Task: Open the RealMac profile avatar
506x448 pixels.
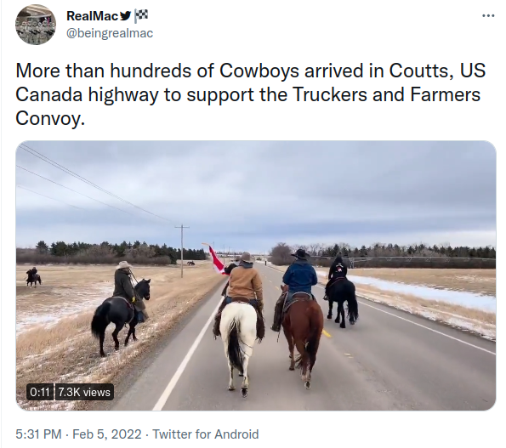Action: click(x=36, y=25)
